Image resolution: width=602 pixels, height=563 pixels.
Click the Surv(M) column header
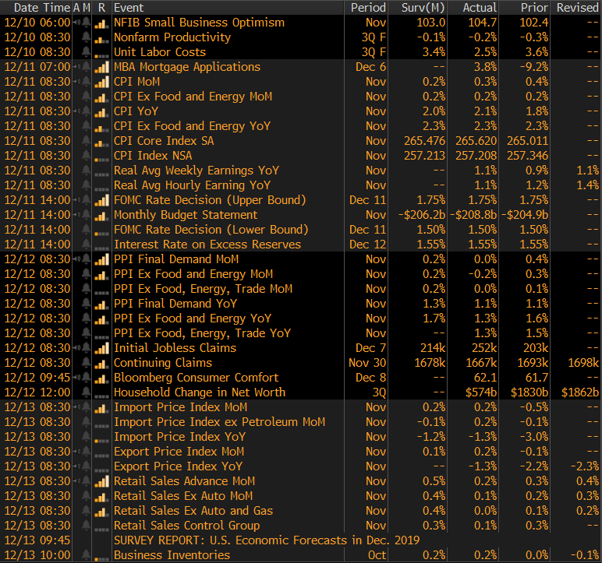(423, 7)
